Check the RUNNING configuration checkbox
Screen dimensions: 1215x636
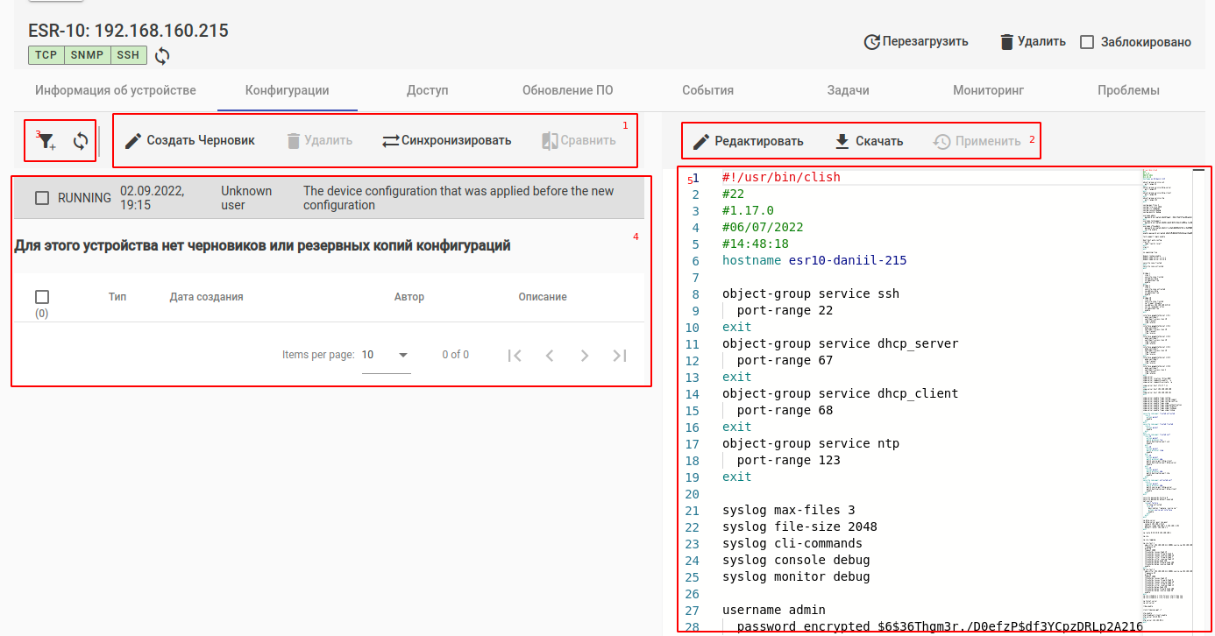(x=42, y=198)
